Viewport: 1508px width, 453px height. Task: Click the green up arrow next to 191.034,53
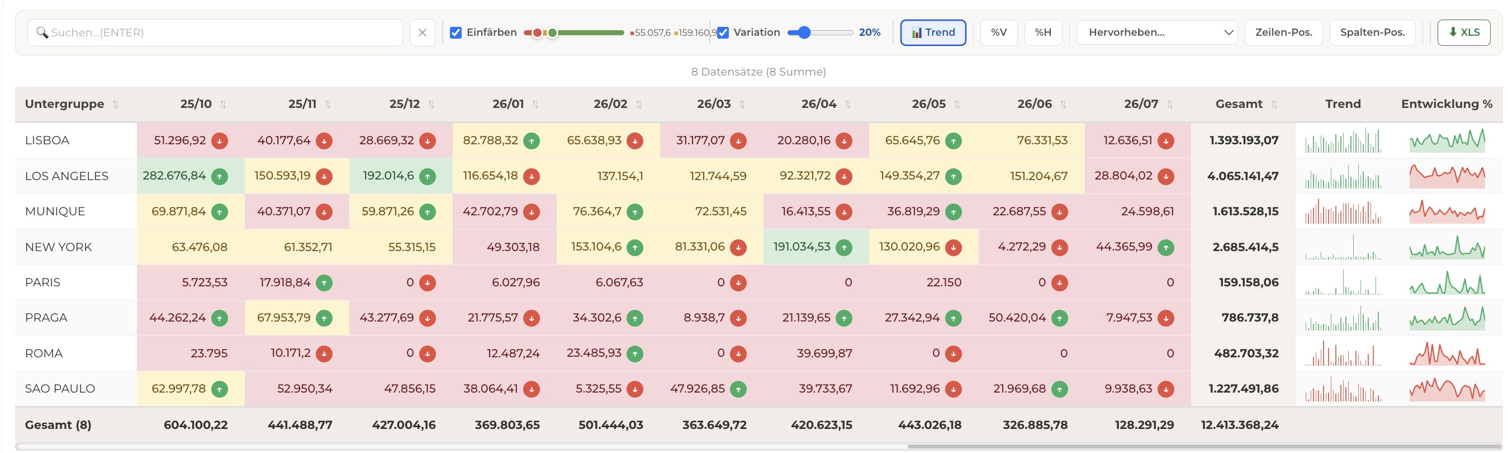[x=843, y=247]
